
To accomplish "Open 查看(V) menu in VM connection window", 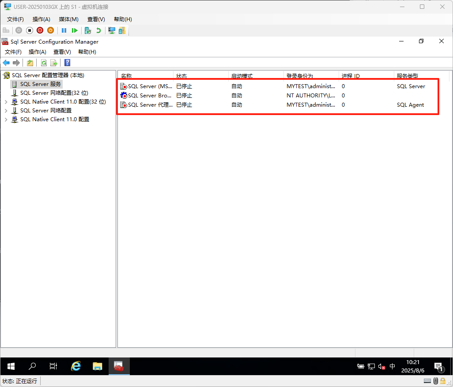I will pyautogui.click(x=96, y=19).
